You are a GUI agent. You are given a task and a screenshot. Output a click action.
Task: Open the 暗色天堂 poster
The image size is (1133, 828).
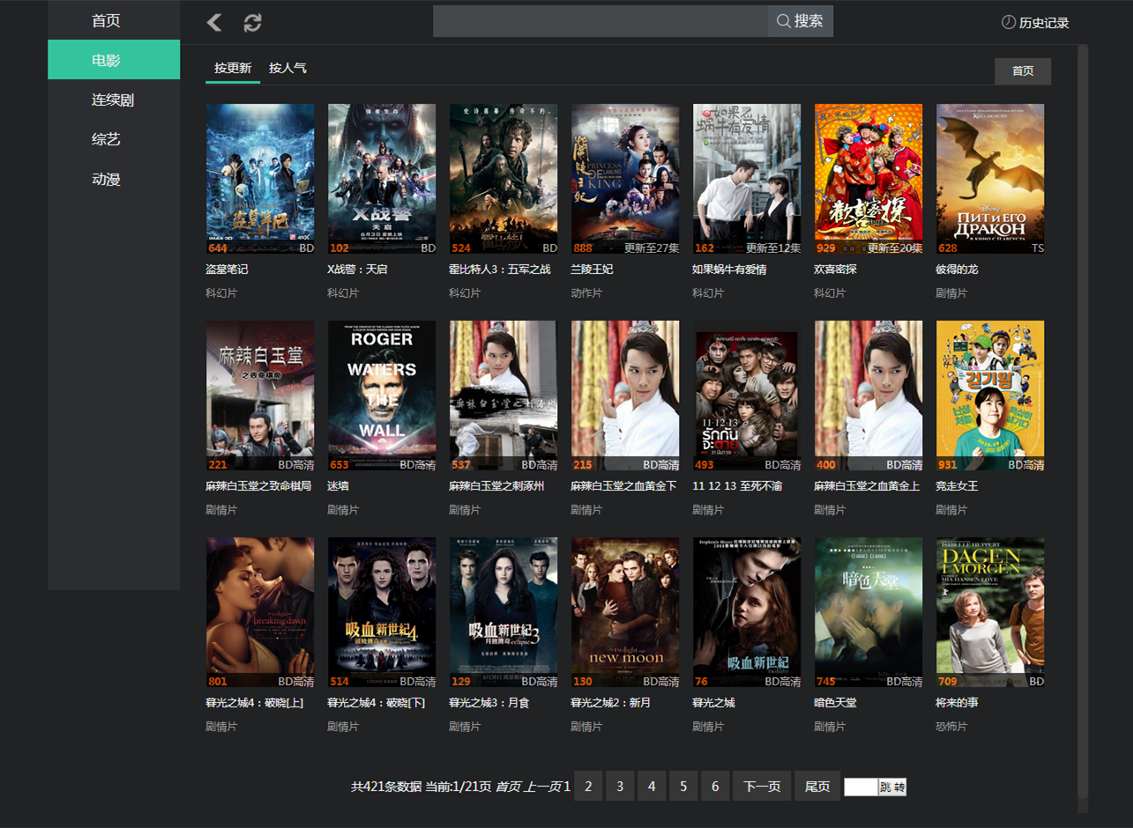click(868, 612)
